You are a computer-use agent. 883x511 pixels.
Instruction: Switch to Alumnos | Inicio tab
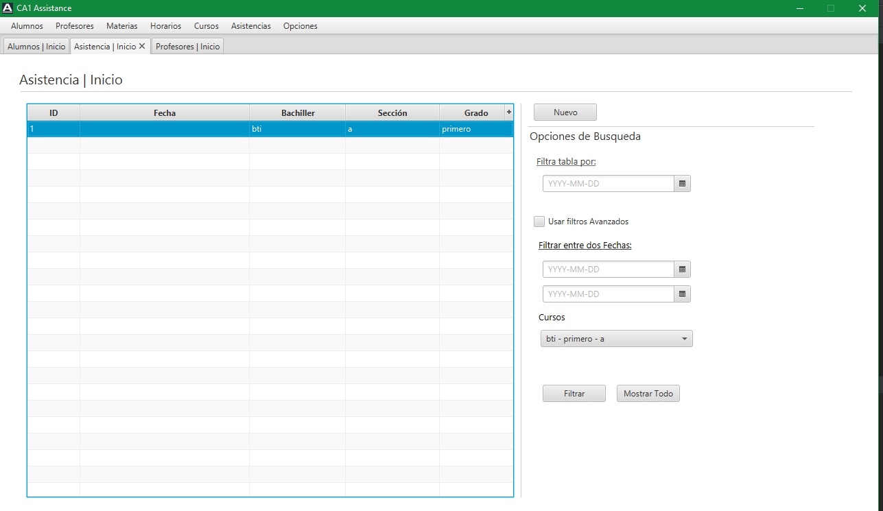tap(36, 47)
